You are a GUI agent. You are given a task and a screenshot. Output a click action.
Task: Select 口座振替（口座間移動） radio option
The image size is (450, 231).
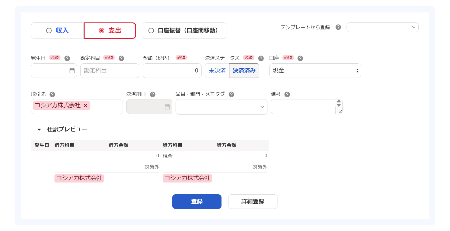click(x=184, y=31)
